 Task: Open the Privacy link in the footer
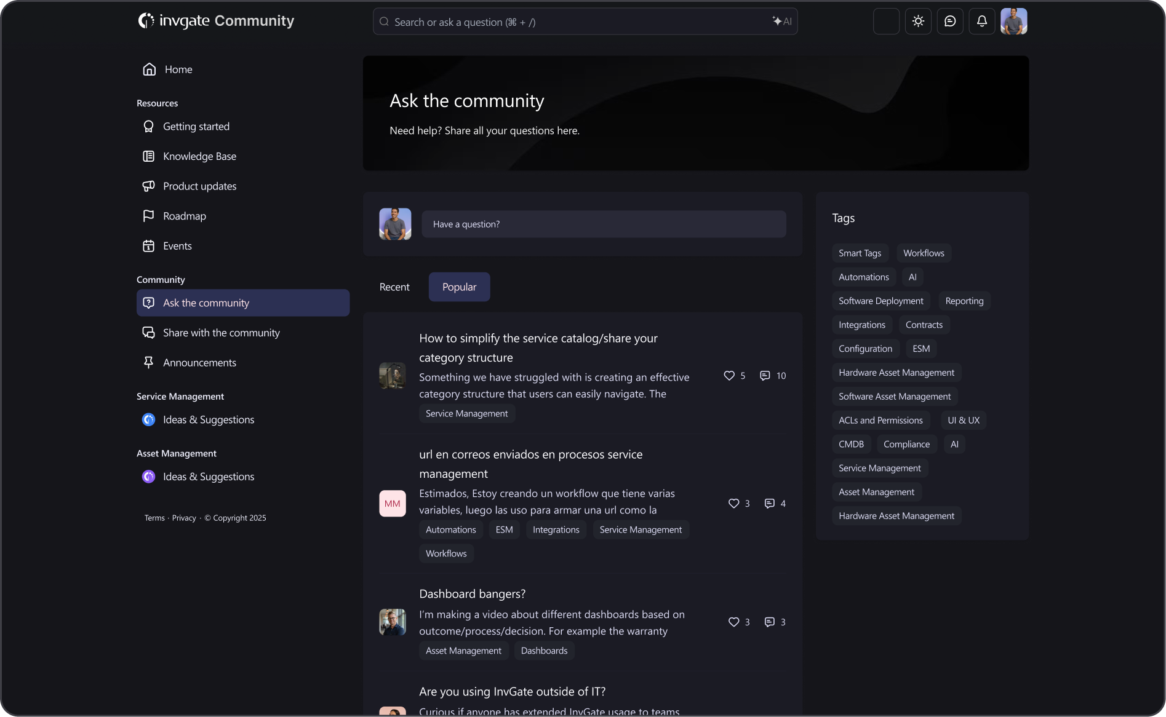click(184, 518)
